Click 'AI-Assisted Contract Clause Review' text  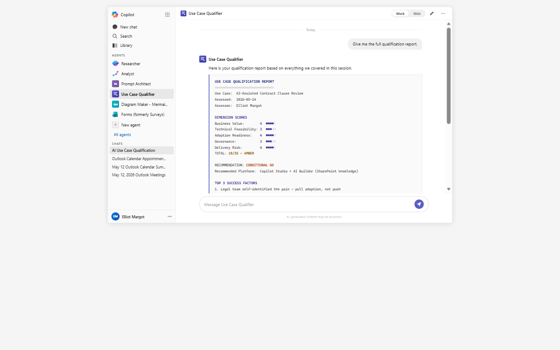point(270,94)
